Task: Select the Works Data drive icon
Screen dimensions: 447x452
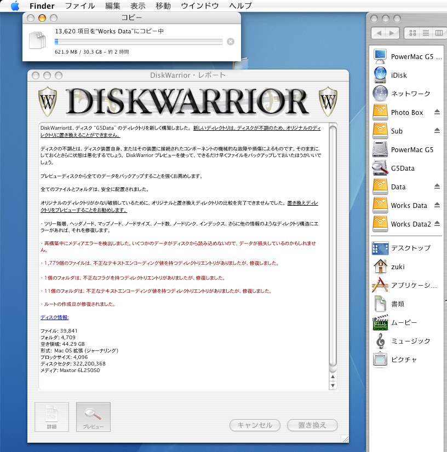Action: pos(380,205)
